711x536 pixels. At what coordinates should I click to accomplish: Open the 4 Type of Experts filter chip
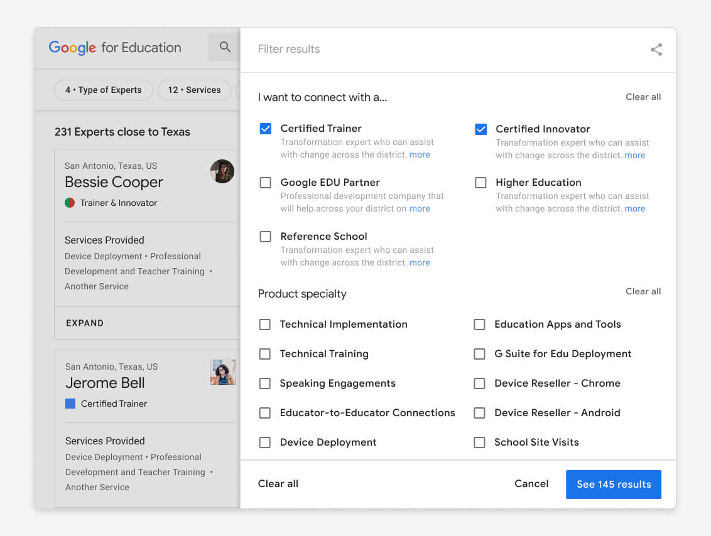pos(104,90)
